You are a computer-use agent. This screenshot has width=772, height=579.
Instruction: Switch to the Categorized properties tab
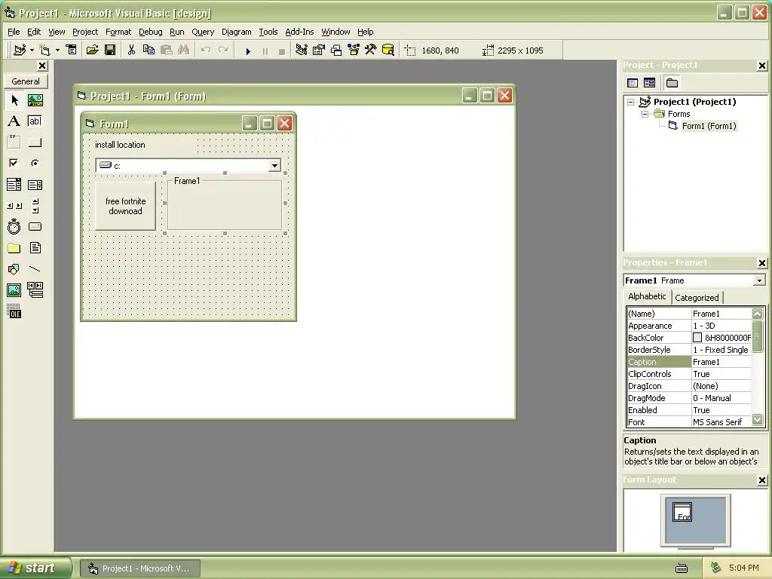coord(697,297)
